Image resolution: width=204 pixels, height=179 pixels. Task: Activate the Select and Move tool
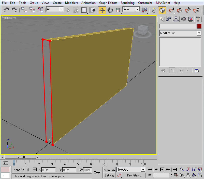(x=102, y=10)
